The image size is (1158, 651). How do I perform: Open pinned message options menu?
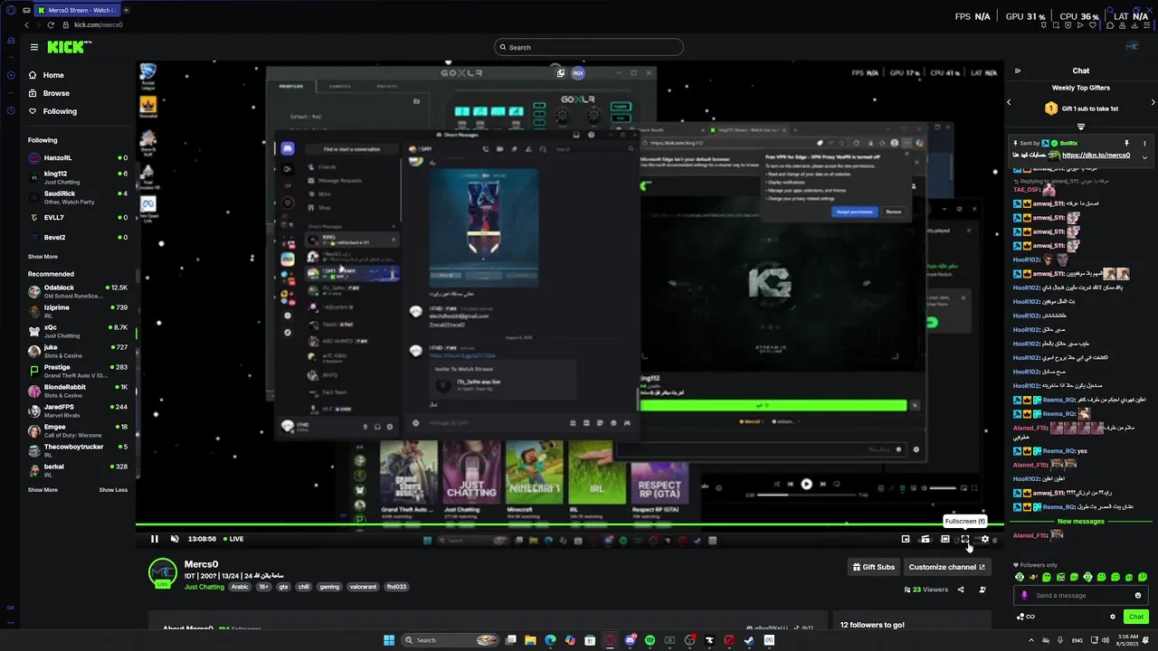pyautogui.click(x=1144, y=143)
